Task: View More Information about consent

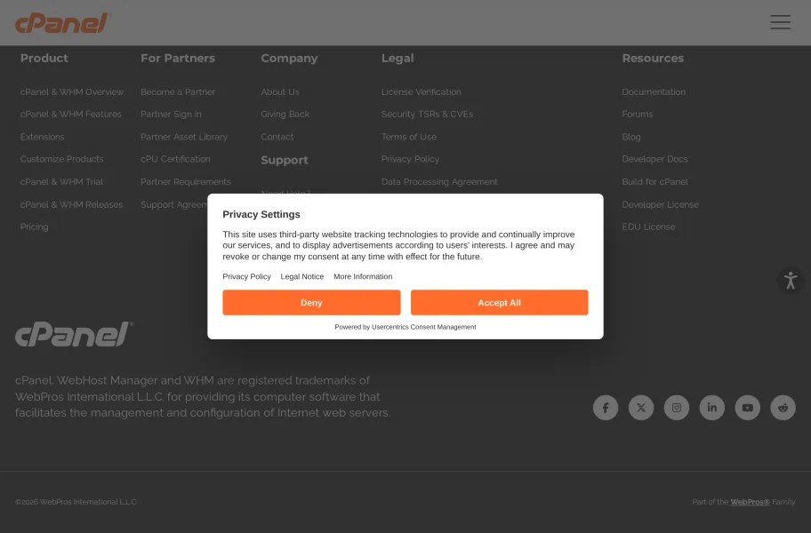Action: click(x=363, y=277)
